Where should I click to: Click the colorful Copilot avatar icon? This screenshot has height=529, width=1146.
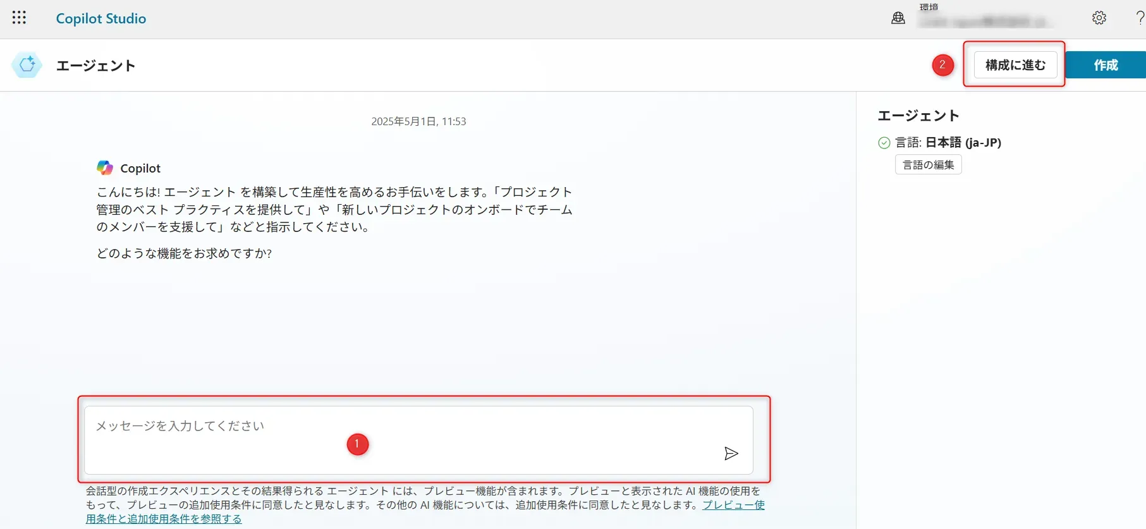[x=105, y=168]
